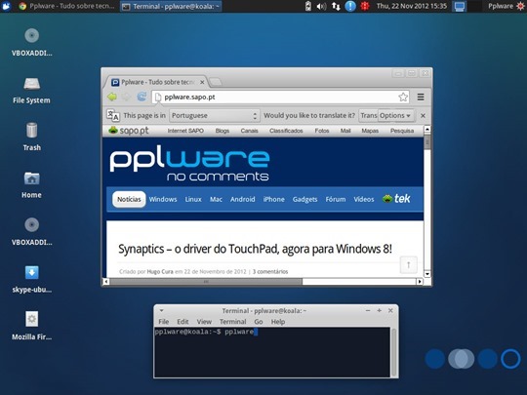This screenshot has width=527, height=395.
Task: Open the Terminal File menu
Action: tap(163, 322)
